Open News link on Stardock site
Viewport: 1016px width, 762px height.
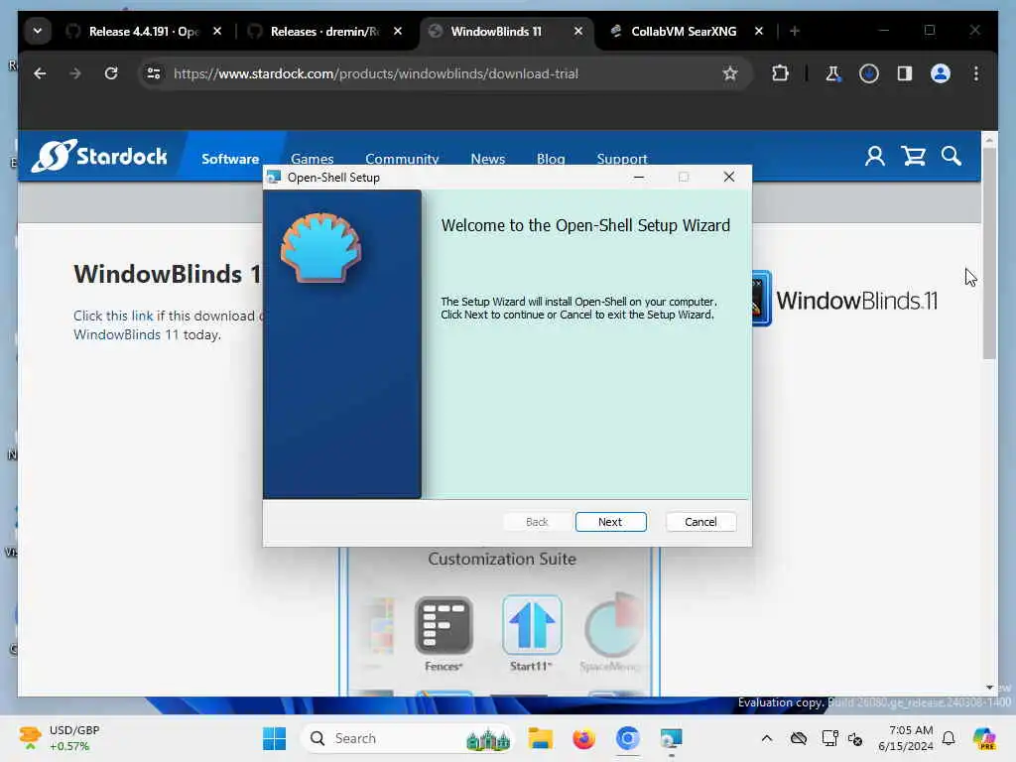coord(488,159)
